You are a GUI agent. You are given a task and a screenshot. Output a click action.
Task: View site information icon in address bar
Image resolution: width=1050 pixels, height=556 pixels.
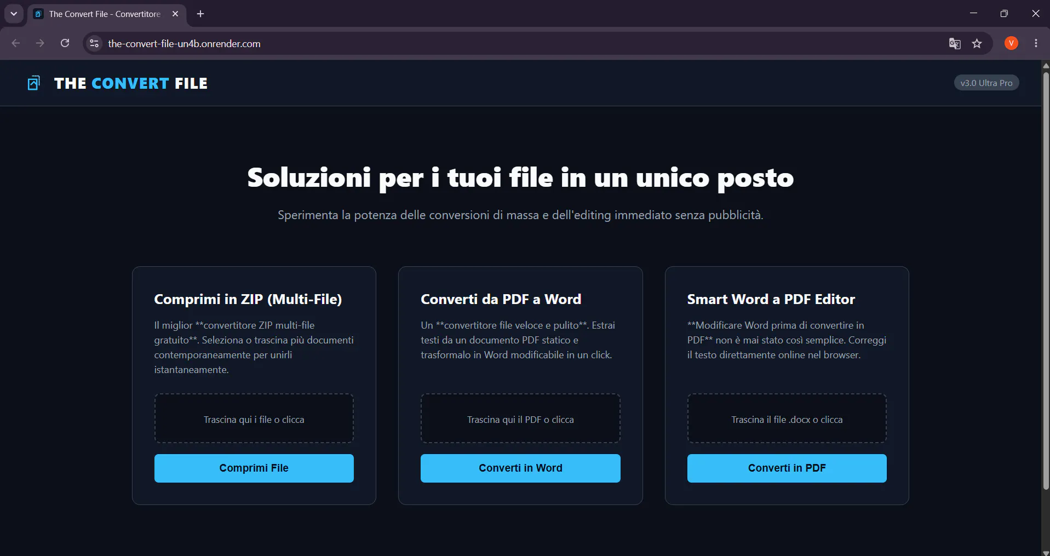(x=94, y=43)
